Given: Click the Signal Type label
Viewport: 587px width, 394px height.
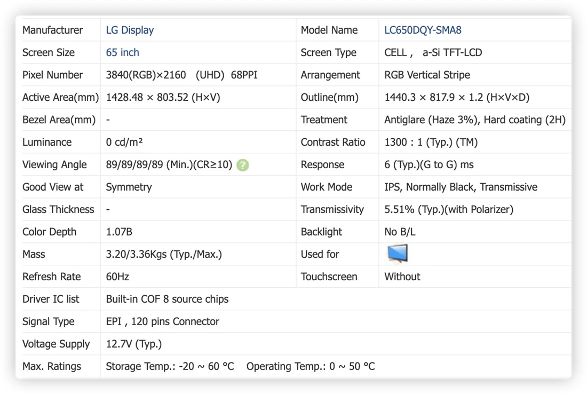Looking at the screenshot, I should pos(48,322).
